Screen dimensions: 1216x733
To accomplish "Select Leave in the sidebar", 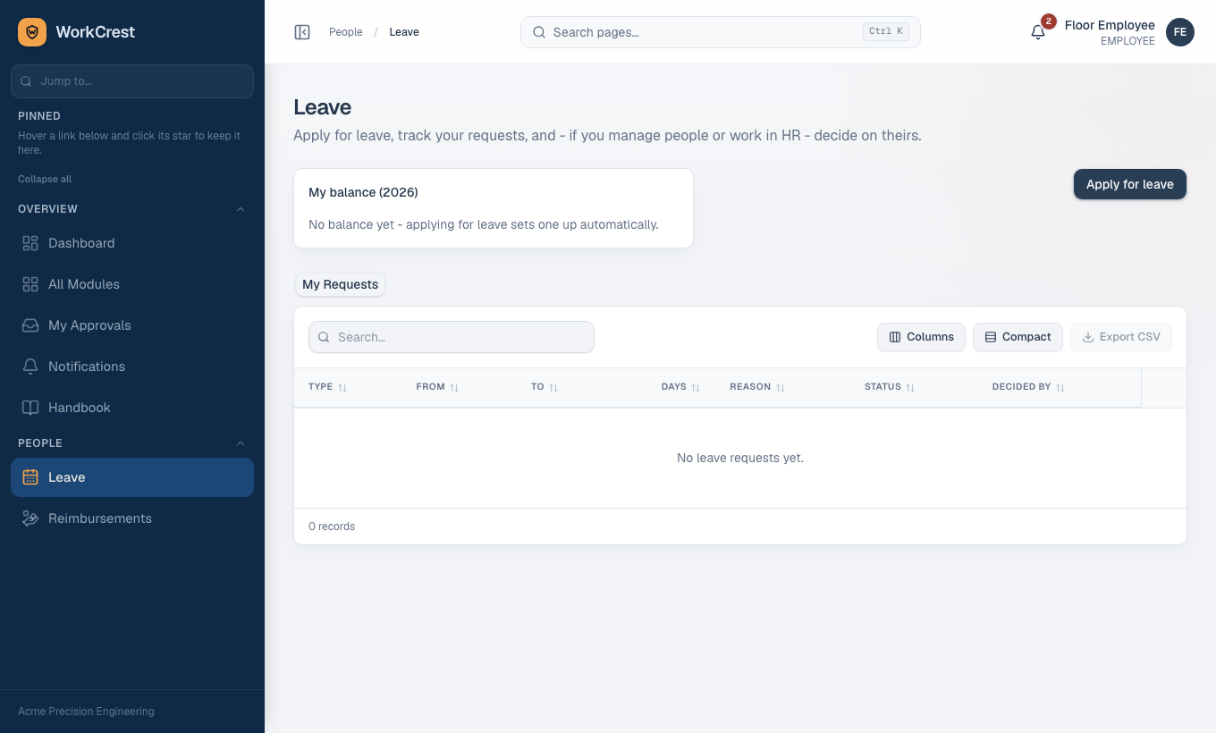I will point(132,477).
